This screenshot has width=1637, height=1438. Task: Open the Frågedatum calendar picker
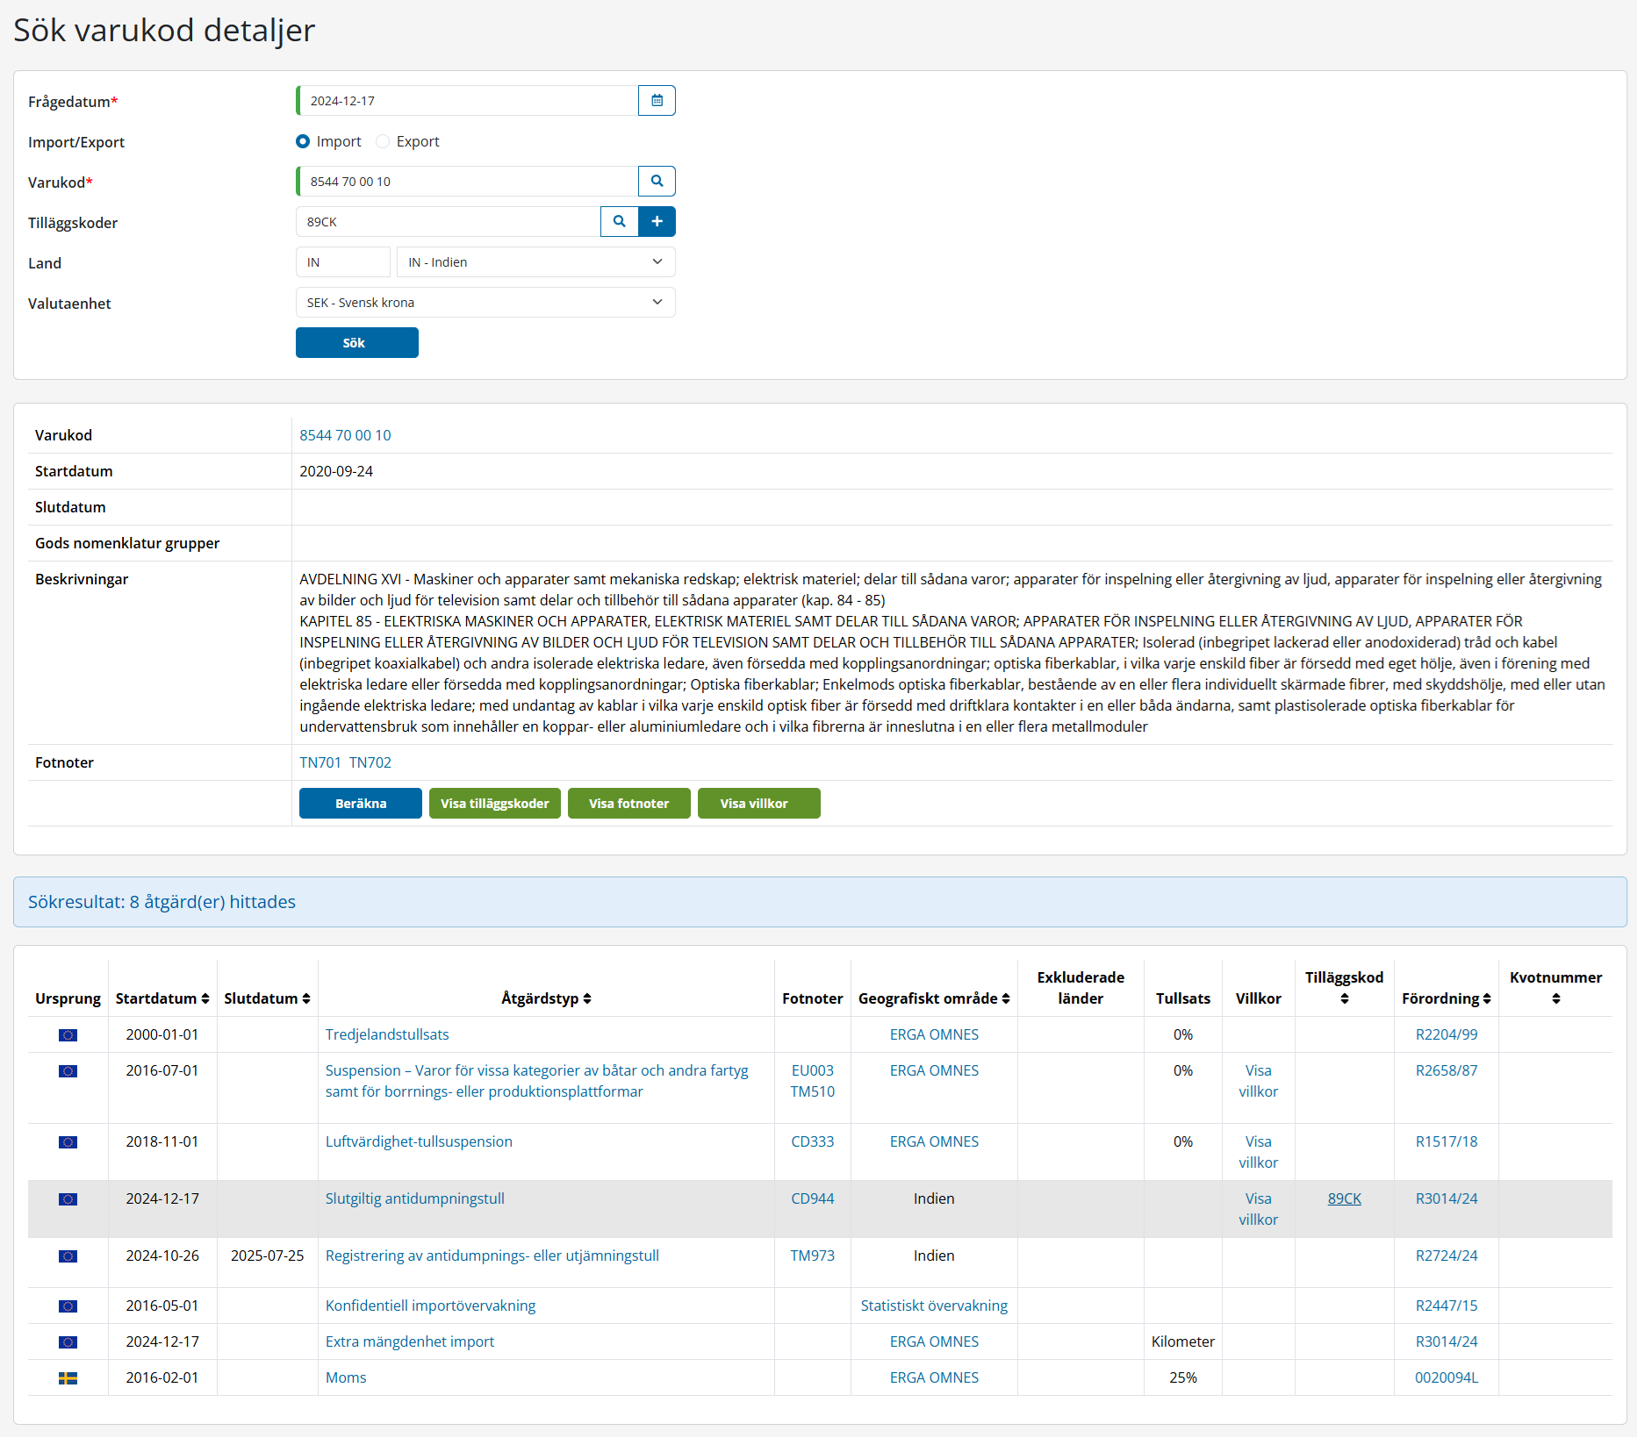click(x=657, y=101)
